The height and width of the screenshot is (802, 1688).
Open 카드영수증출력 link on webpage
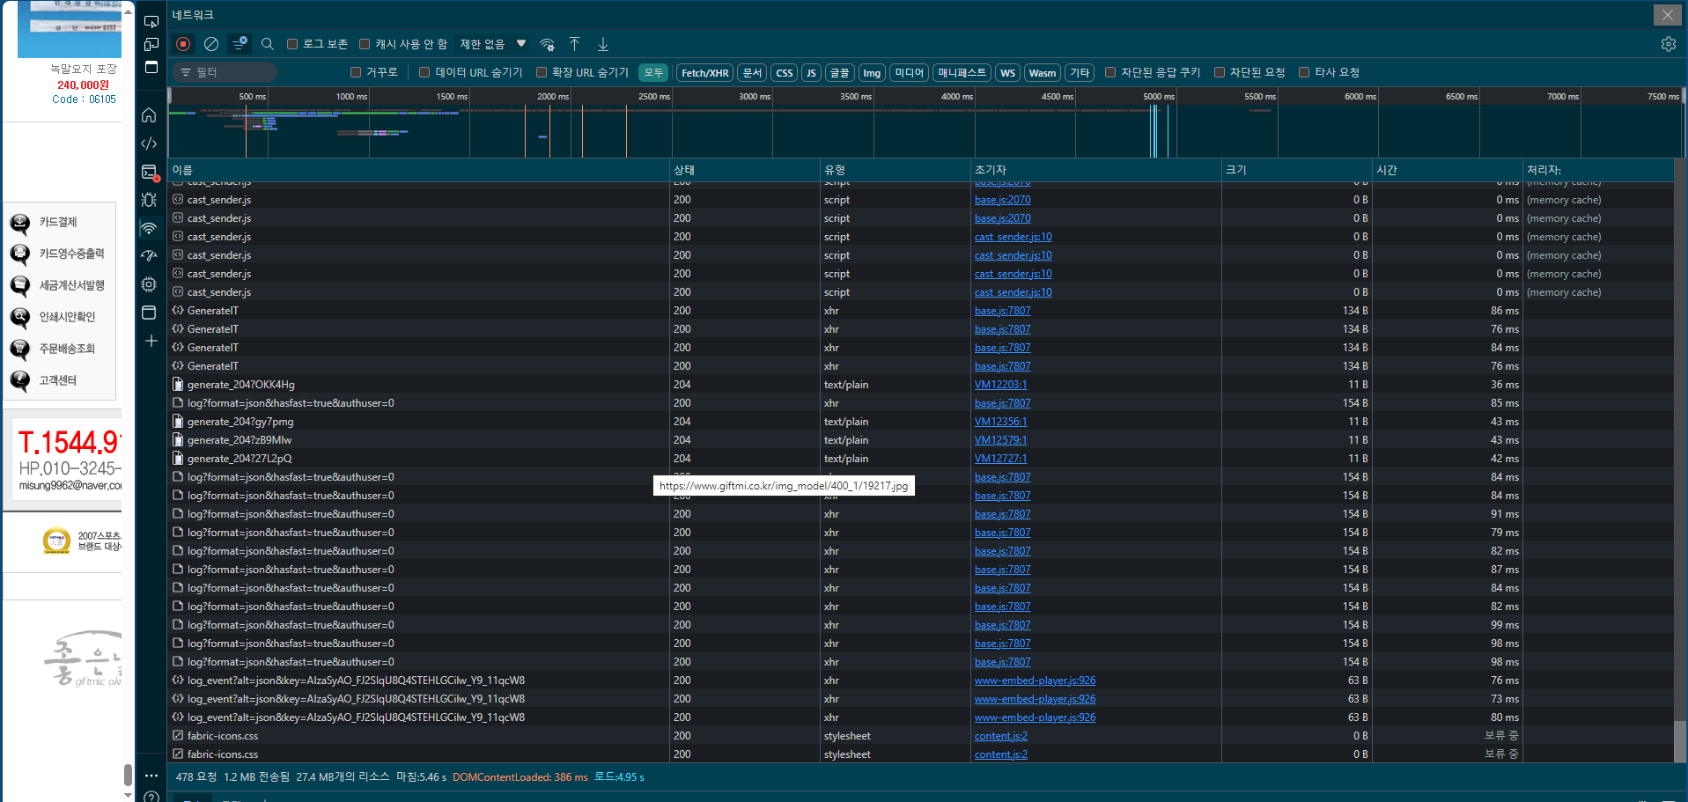[x=71, y=254]
